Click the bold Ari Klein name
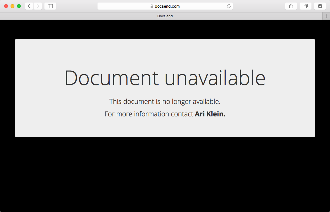Screen dimensions: 330x212 (210, 114)
